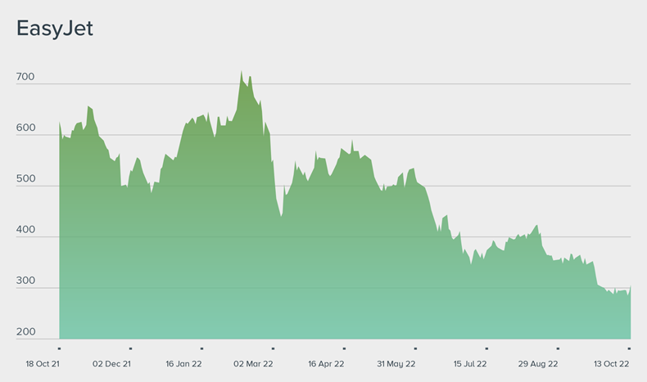
Task: Select the 13 Oct 22 date label
Action: click(x=612, y=363)
